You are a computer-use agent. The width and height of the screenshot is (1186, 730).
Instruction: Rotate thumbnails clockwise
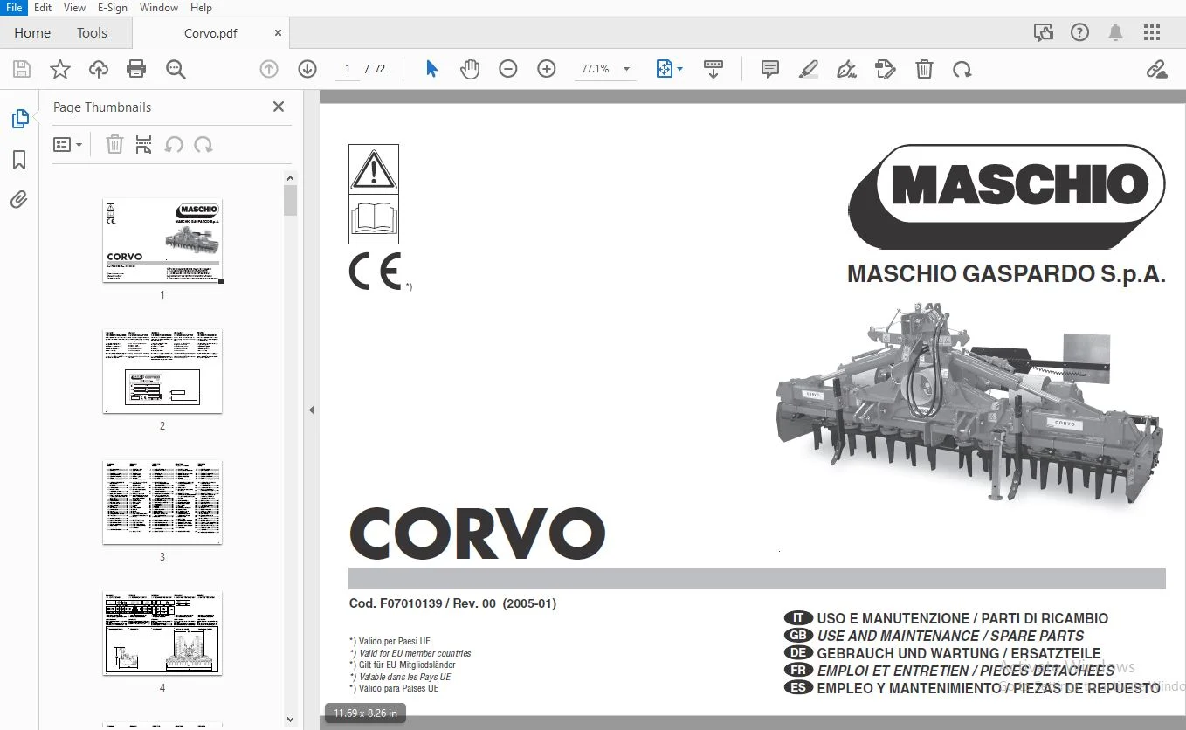tap(203, 145)
